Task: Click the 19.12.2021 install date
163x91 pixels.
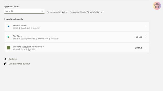Action: coord(55,39)
